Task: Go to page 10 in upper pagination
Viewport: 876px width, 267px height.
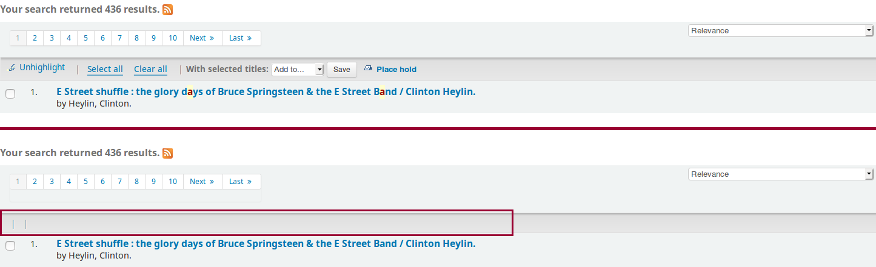Action: tap(173, 38)
